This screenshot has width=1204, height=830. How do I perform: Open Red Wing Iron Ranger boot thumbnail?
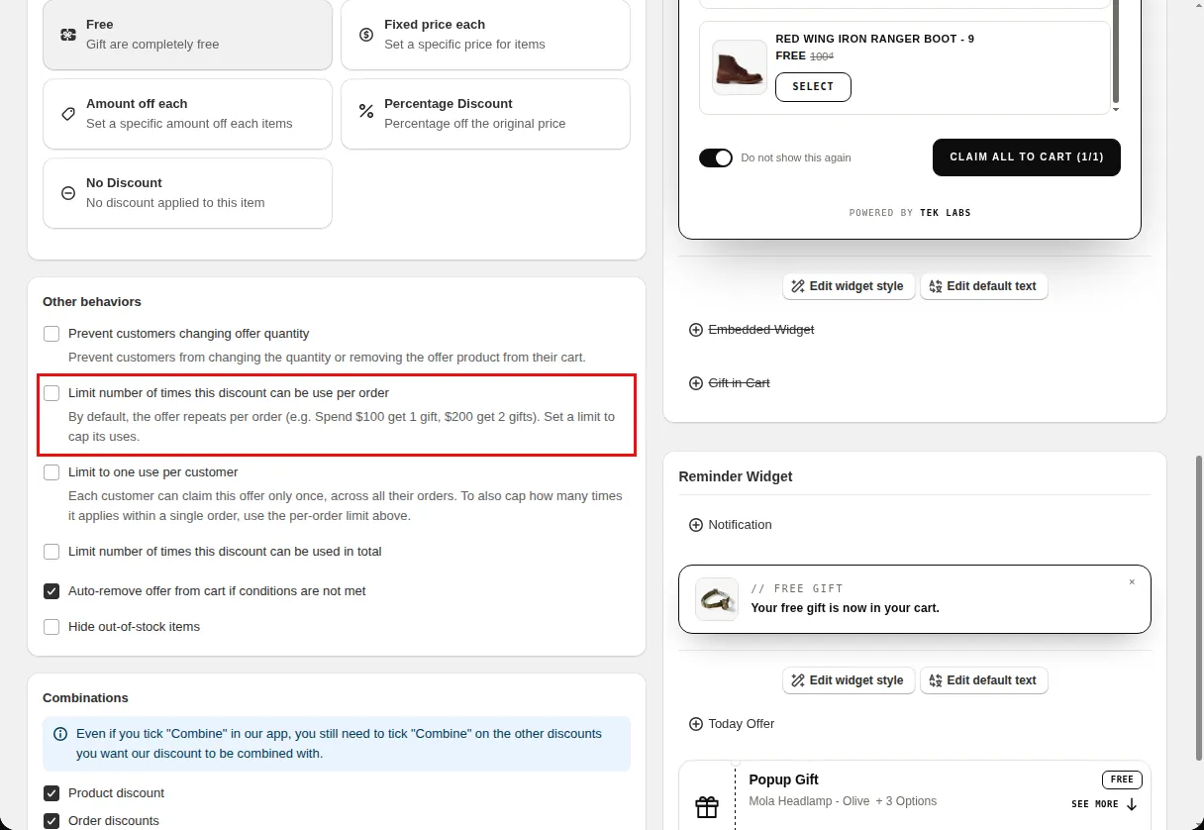[739, 67]
